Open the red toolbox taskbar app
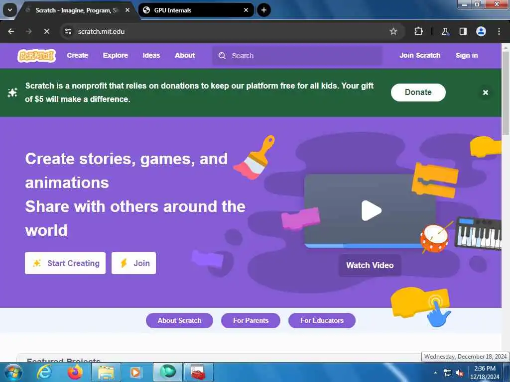 [x=198, y=372]
